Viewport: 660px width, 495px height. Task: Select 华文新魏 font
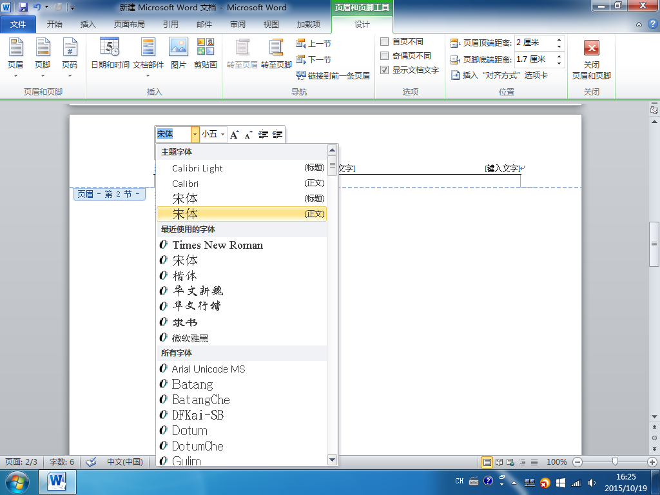point(242,291)
